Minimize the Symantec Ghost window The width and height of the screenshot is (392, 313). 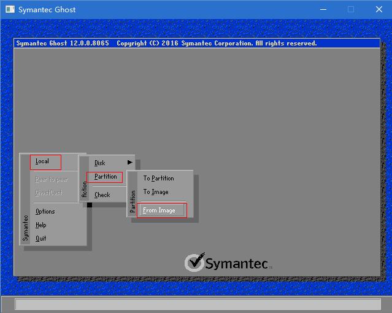[x=323, y=9]
